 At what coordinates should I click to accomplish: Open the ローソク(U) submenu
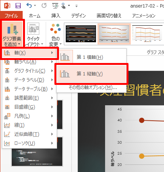[x=29, y=143]
